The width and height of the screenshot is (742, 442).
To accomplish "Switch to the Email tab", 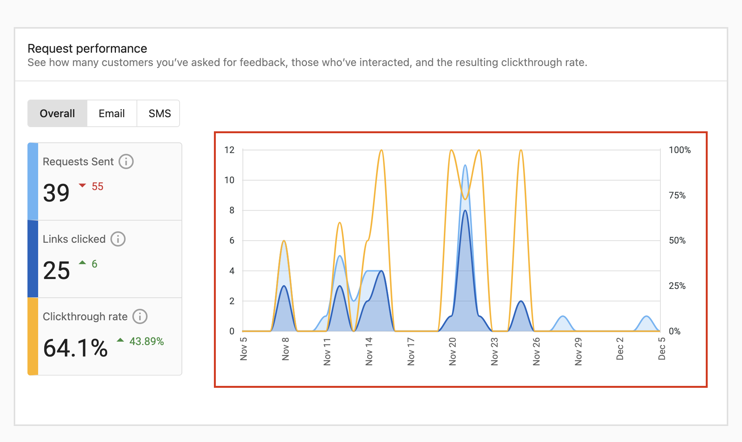I will click(112, 113).
